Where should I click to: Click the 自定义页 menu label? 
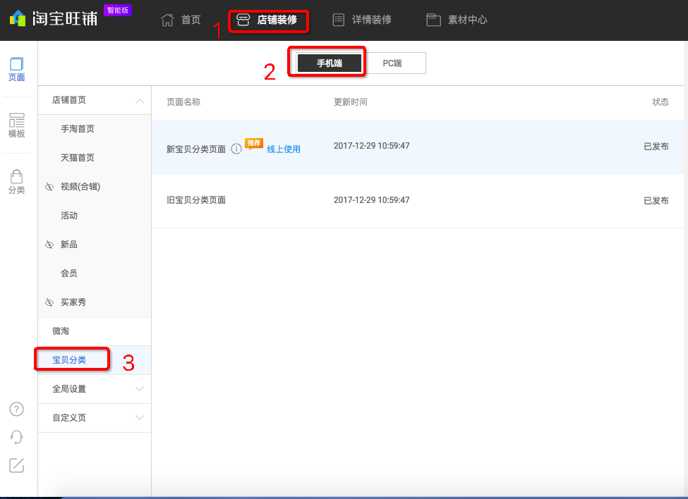pyautogui.click(x=69, y=418)
